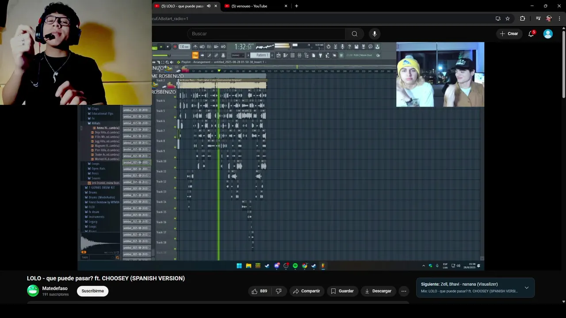Open the Matedefaso channel link
This screenshot has width=566, height=318.
point(55,288)
